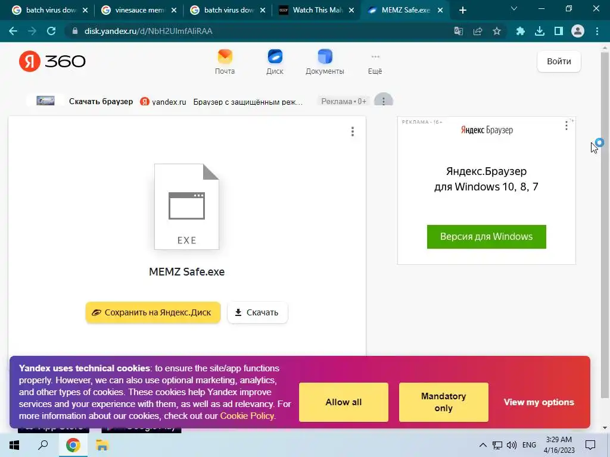Viewport: 610px width, 457px height.
Task: Click Сохранить на Яндекс.Диск button
Action: pyautogui.click(x=153, y=312)
